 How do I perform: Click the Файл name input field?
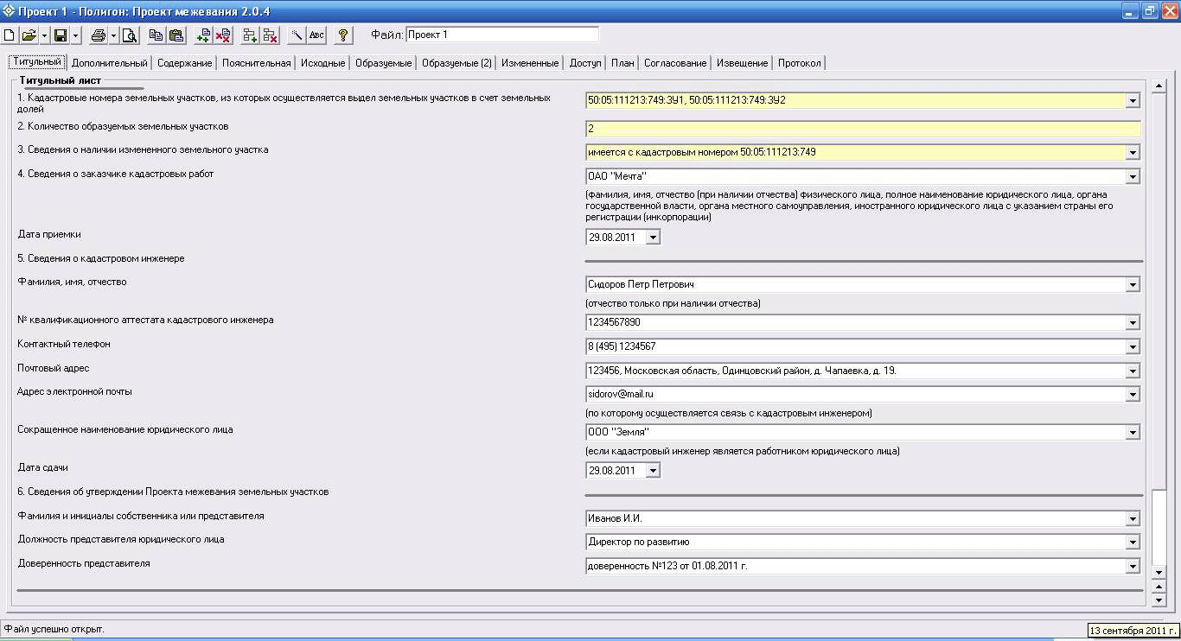pyautogui.click(x=501, y=35)
